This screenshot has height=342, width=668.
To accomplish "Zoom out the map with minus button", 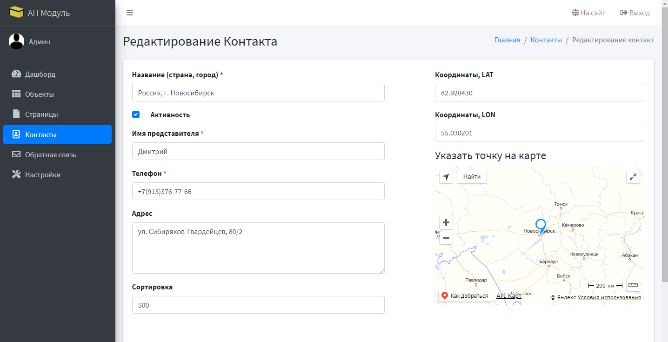I will point(446,238).
